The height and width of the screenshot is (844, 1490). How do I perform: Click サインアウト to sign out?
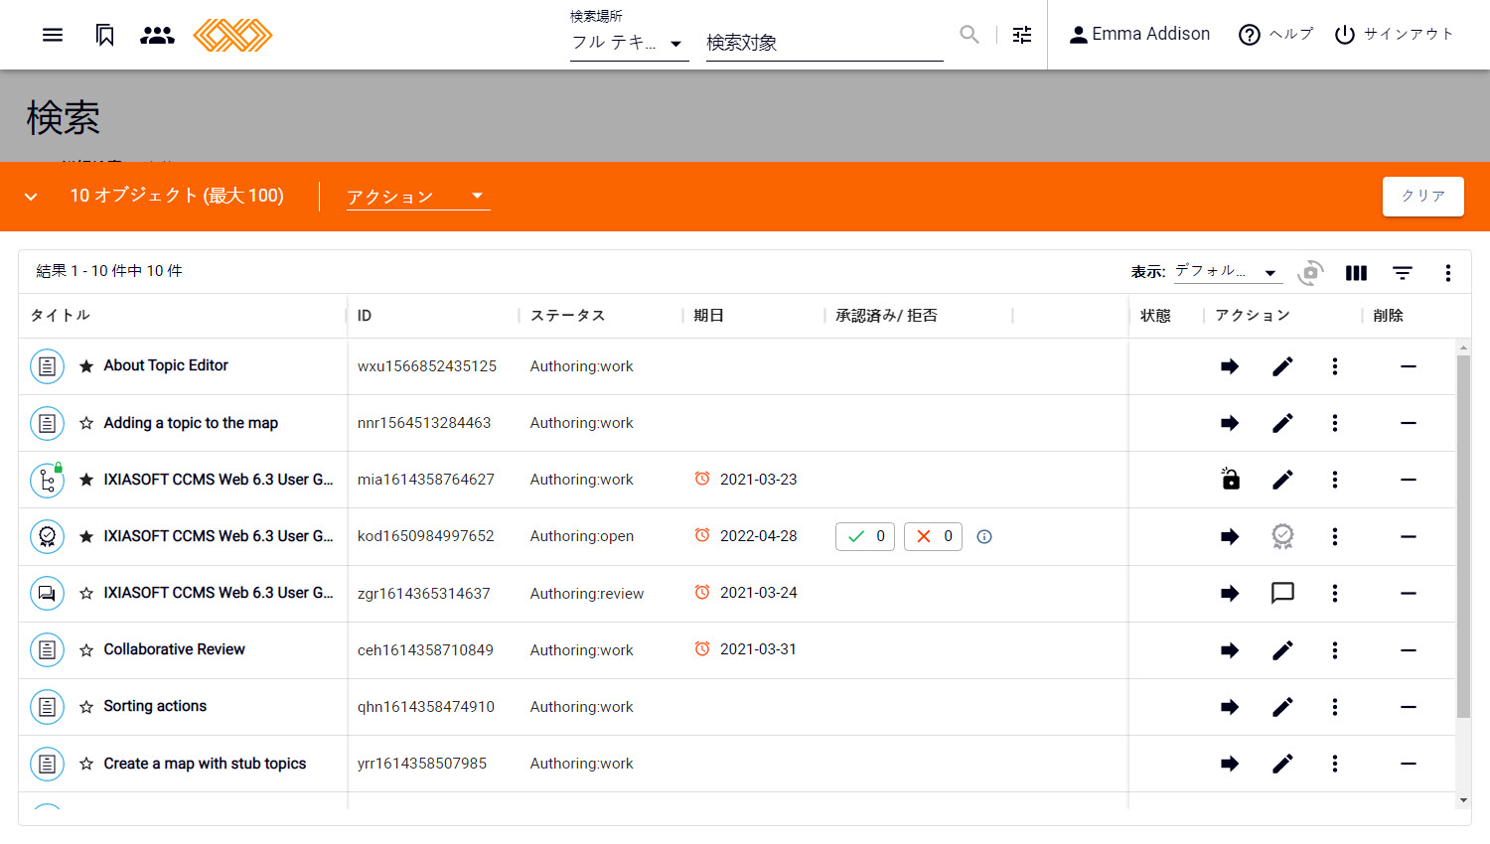tap(1395, 35)
